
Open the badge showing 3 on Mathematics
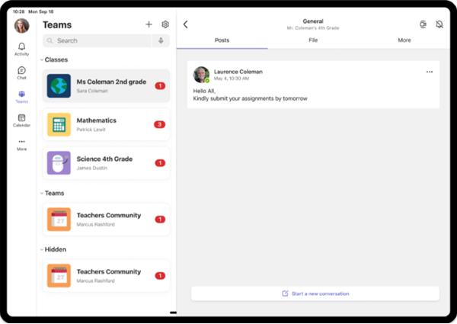[x=160, y=124]
